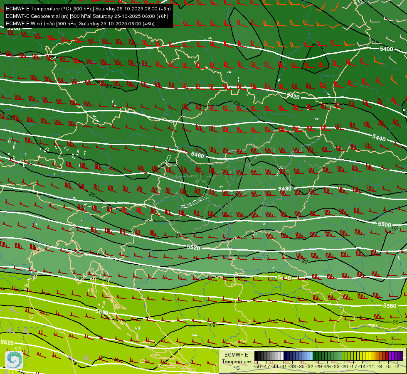Select the ECMWF-E Wind (m/s) title line

[x=80, y=24]
